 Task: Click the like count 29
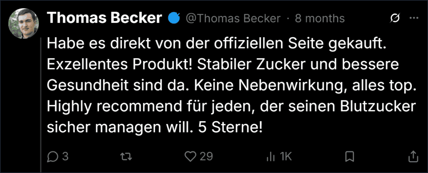[206, 157]
